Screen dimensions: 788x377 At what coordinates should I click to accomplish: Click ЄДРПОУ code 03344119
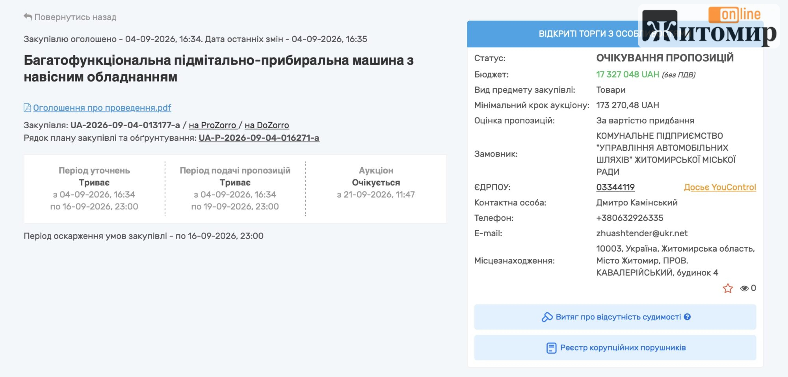615,187
